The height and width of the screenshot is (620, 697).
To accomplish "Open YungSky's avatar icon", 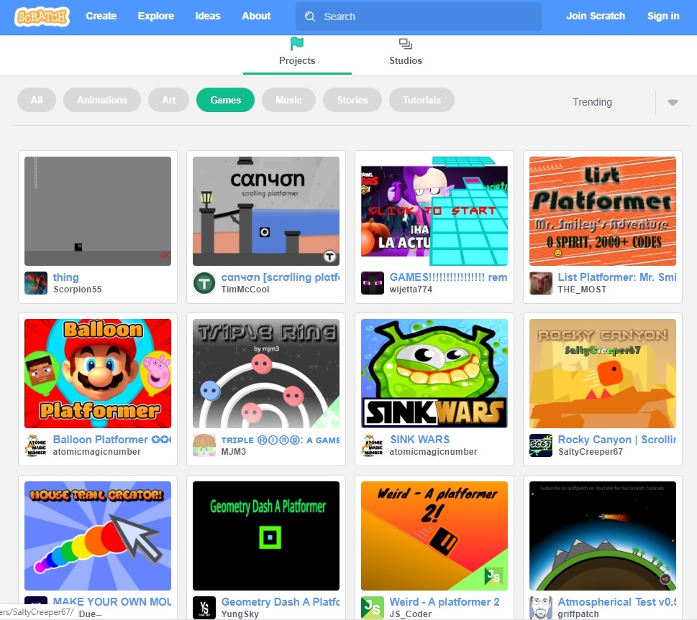I will click(x=204, y=608).
